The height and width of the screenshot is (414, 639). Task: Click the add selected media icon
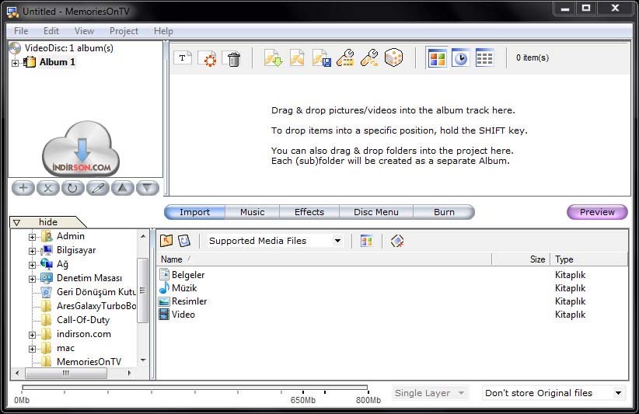pyautogui.click(x=397, y=241)
